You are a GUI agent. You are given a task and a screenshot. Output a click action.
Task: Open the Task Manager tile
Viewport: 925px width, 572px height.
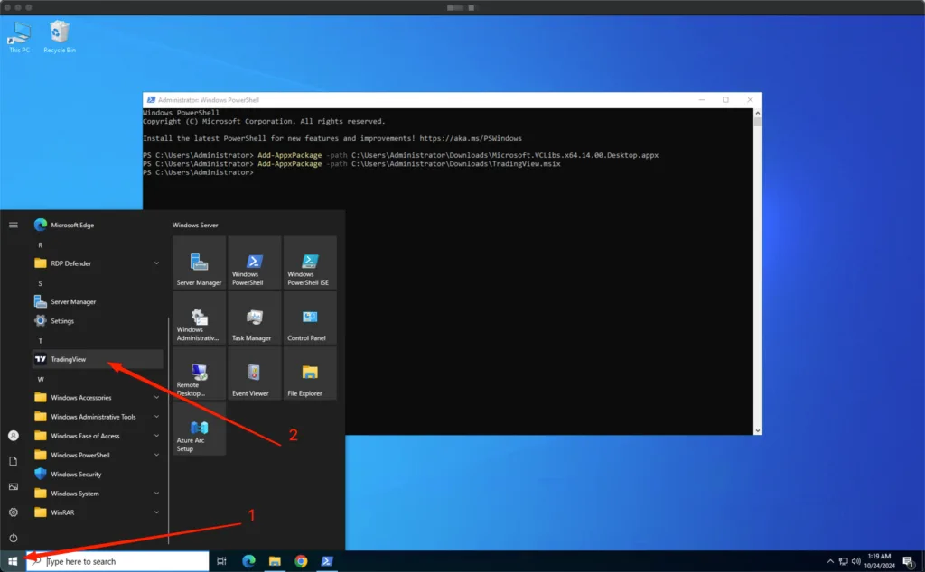tap(255, 319)
